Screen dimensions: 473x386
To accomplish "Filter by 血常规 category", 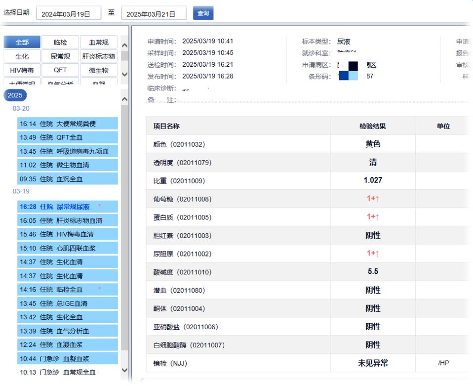I will pos(99,43).
